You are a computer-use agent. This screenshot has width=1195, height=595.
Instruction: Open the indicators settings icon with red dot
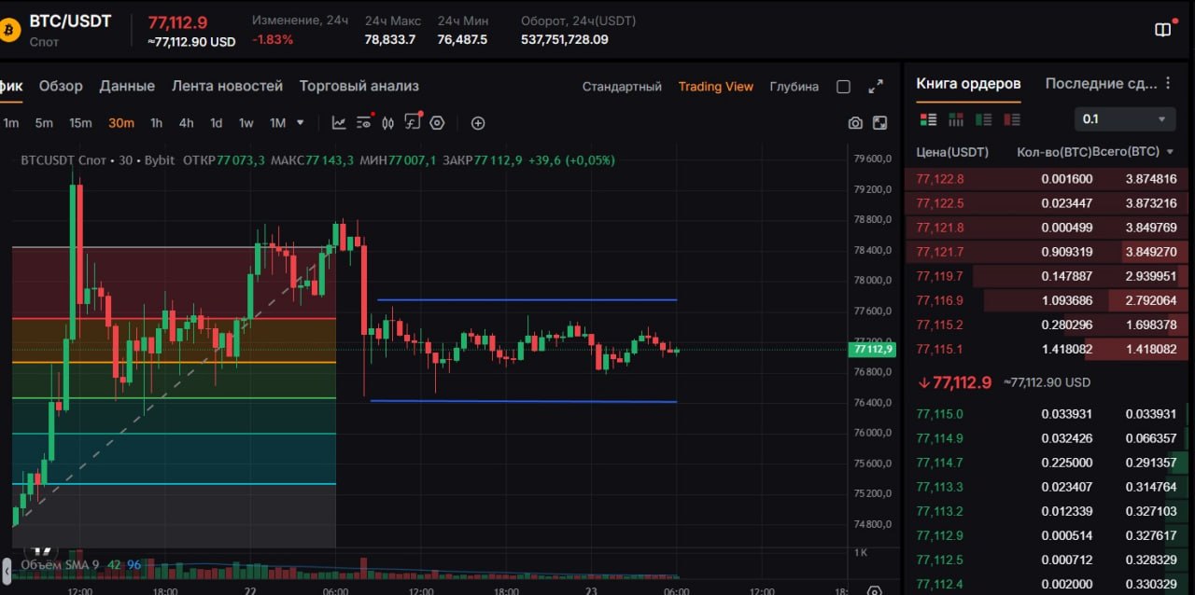coord(365,122)
